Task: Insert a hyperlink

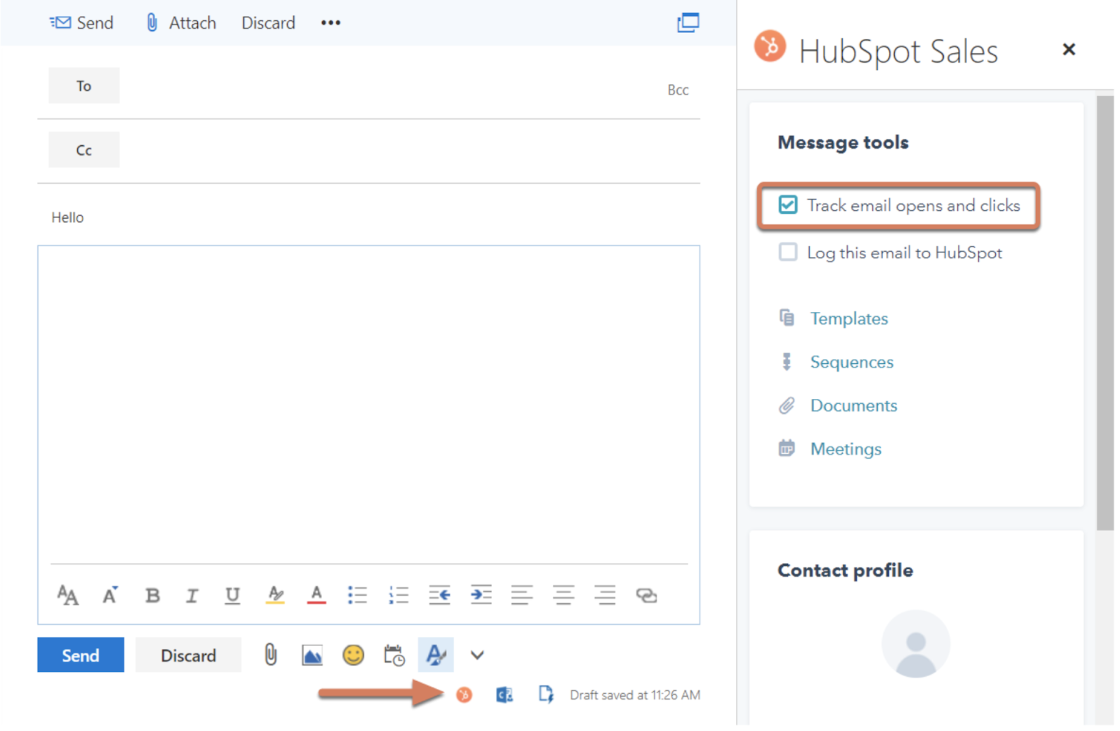Action: pyautogui.click(x=647, y=596)
